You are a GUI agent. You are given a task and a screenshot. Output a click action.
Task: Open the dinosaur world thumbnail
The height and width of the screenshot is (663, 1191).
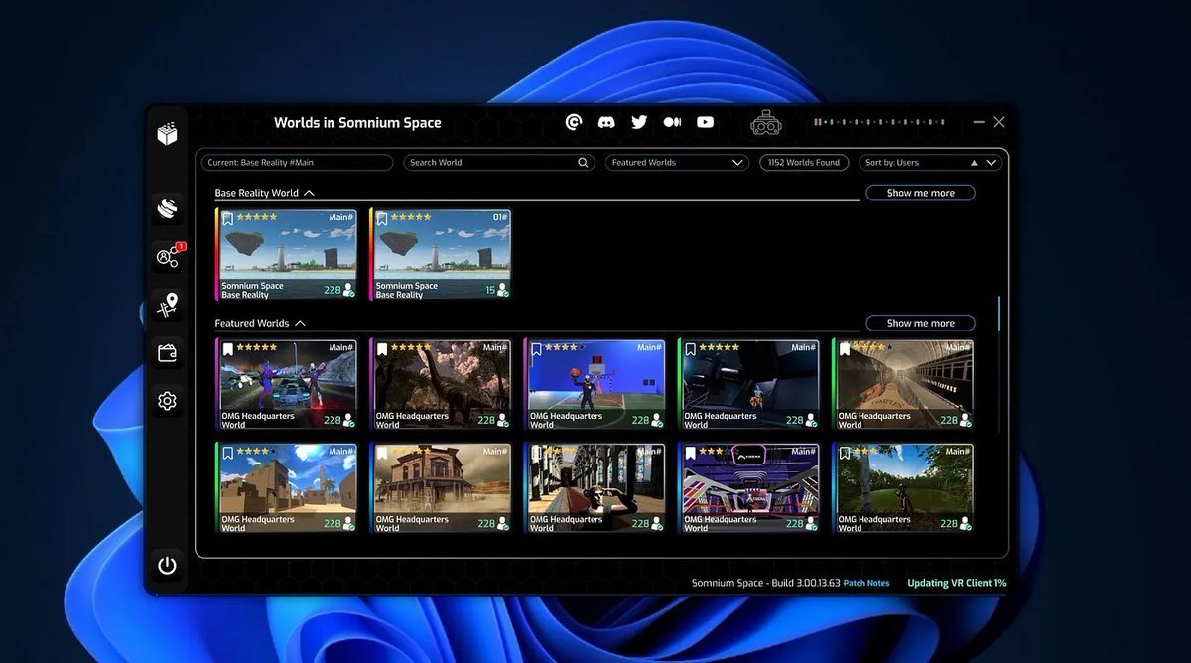[441, 385]
